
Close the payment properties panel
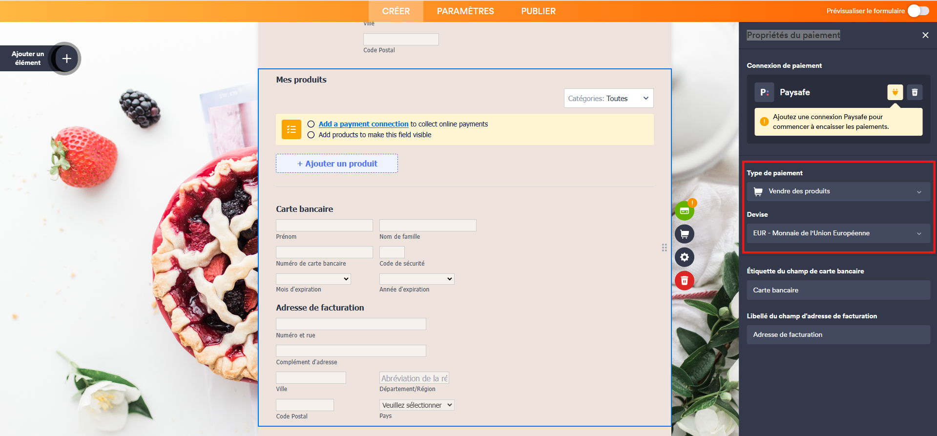pos(925,35)
